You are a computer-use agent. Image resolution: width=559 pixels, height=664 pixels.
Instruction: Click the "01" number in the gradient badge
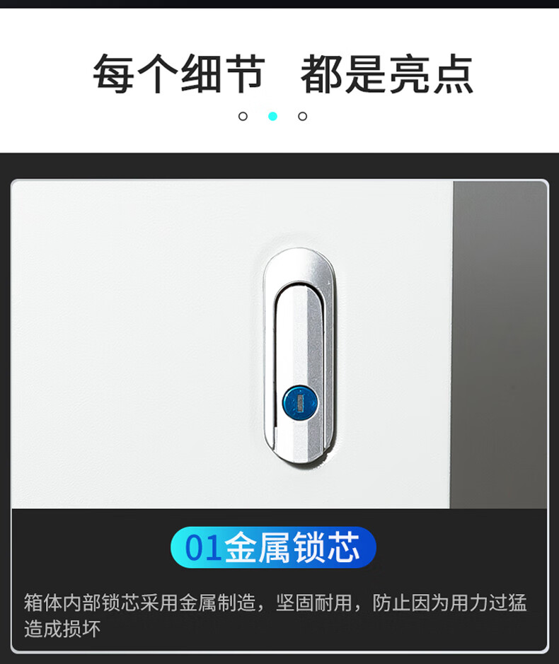tap(203, 547)
